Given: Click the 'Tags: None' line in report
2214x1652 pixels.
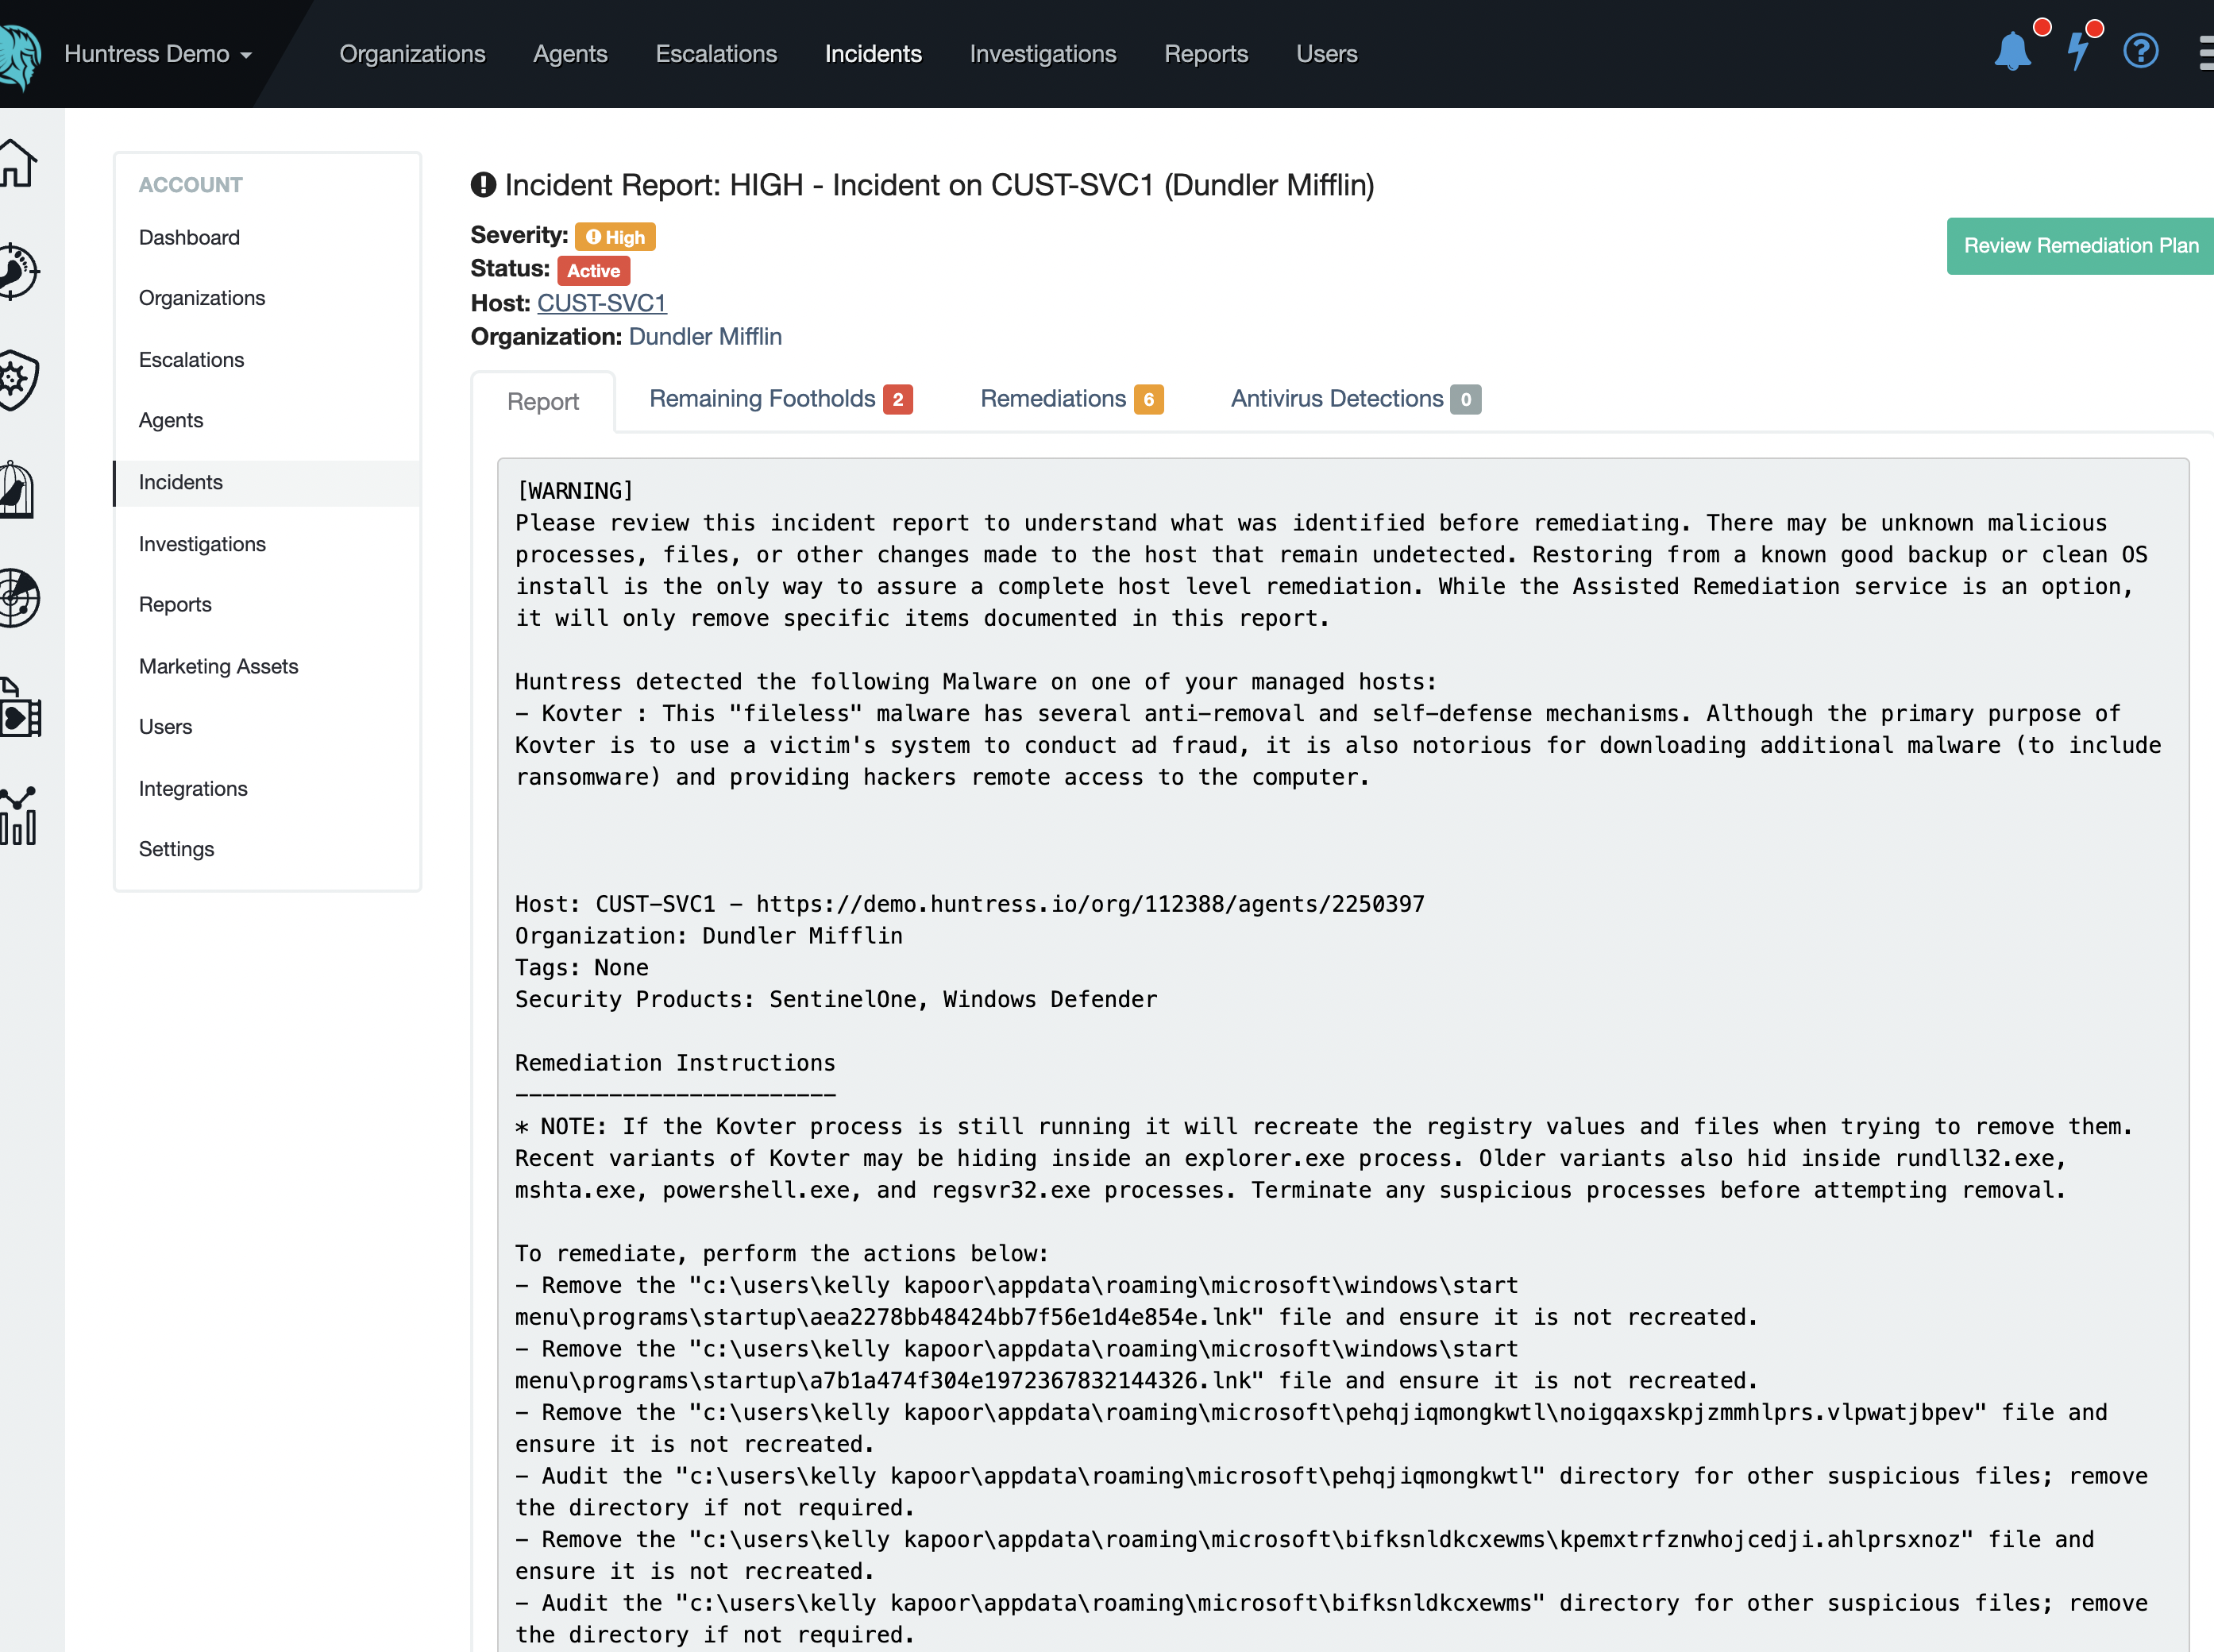Looking at the screenshot, I should coord(582,968).
